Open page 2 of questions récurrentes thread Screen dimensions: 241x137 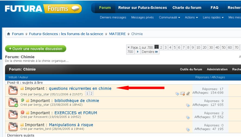point(91,93)
